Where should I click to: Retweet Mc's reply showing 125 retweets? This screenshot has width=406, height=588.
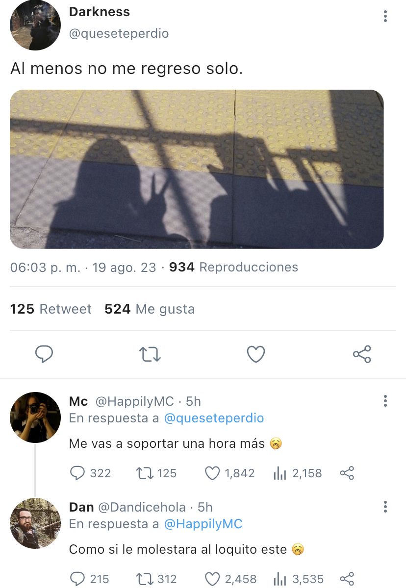pos(156,473)
